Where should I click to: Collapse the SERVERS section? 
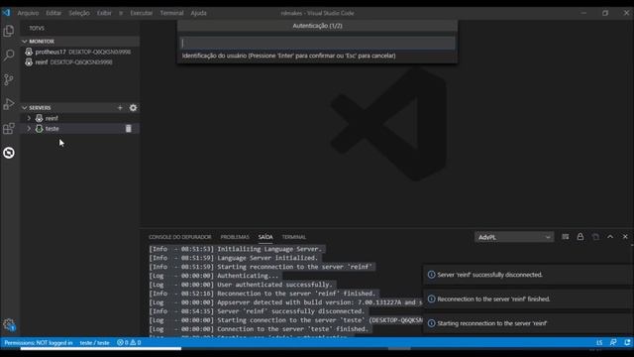coord(24,108)
